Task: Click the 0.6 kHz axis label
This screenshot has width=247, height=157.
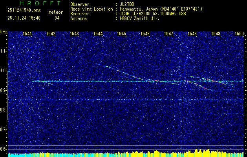Action: [x=4, y=149]
